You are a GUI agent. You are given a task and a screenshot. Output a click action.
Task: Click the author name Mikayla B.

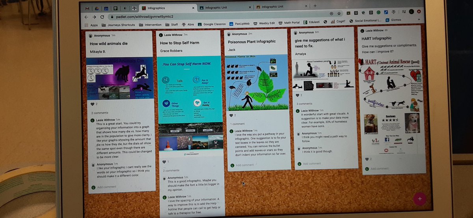pyautogui.click(x=98, y=52)
